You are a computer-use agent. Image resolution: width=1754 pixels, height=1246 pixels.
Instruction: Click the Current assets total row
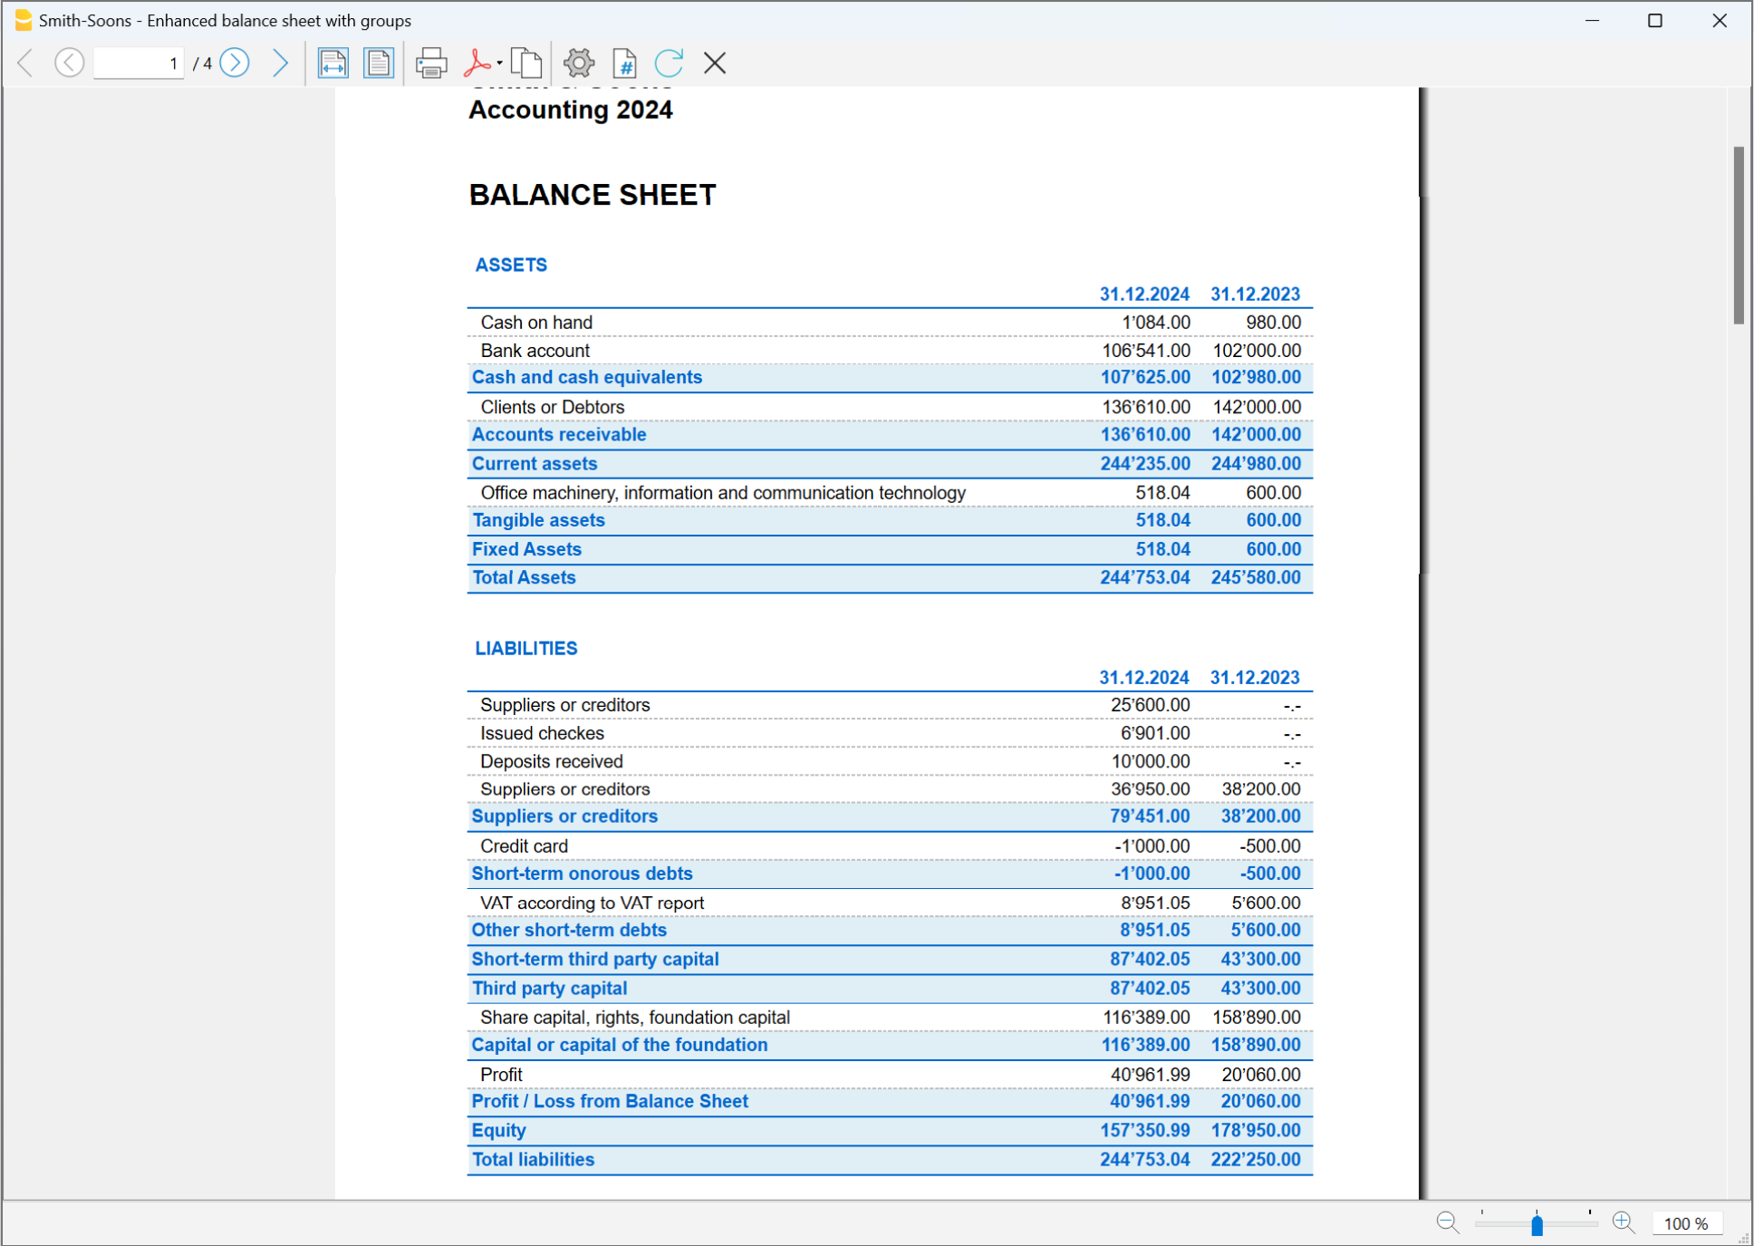[x=890, y=464]
